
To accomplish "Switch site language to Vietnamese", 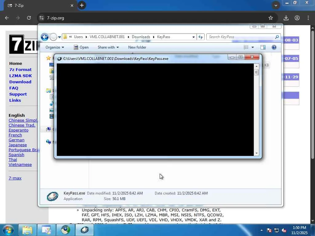I will (20, 165).
